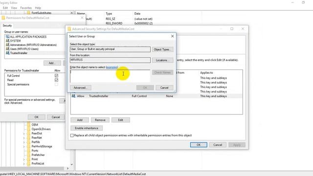Click TrustedInstaller user icon in Permissions dialog
Screen dimensions: 313x176
[x=8, y=53]
